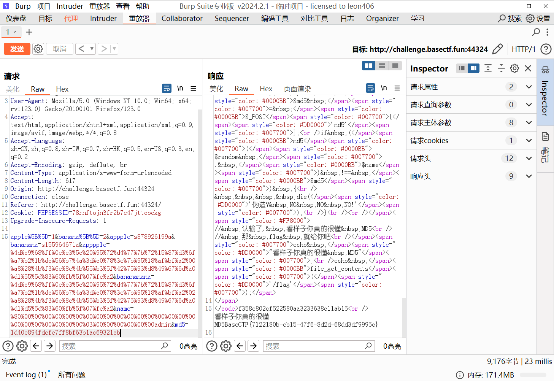Expand all Inspector sections
554x381 pixels.
click(x=488, y=68)
